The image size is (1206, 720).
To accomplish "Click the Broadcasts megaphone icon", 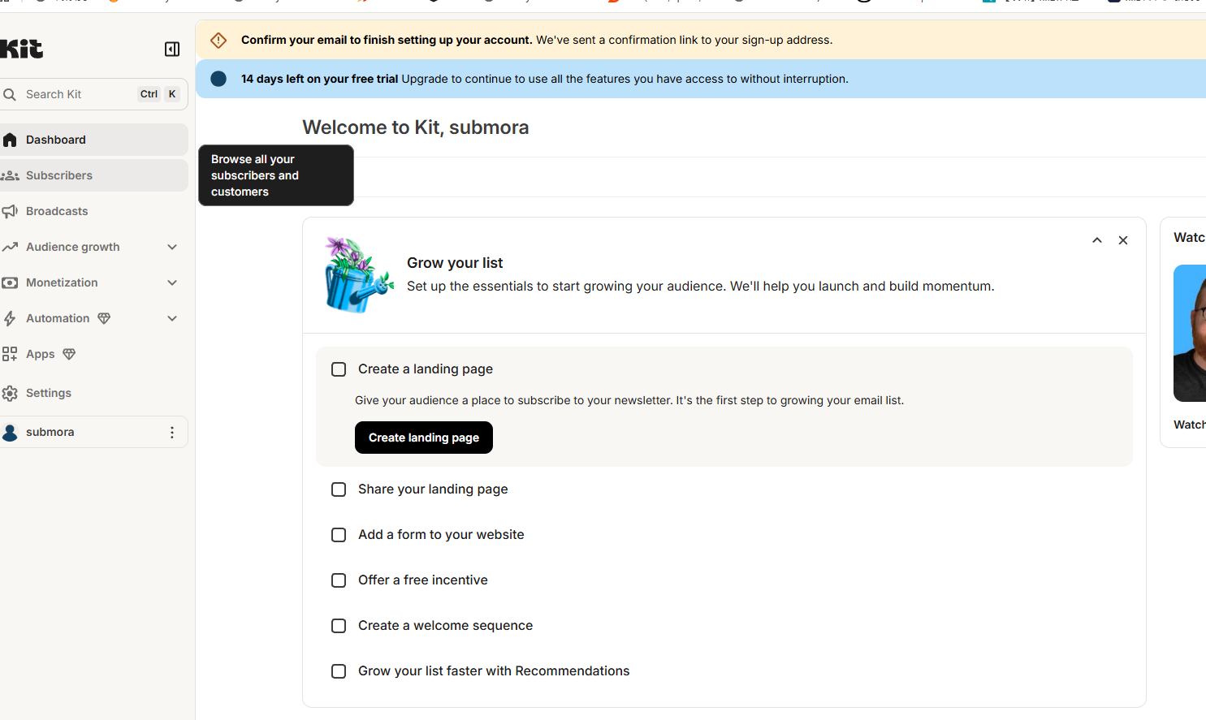I will click(x=10, y=211).
